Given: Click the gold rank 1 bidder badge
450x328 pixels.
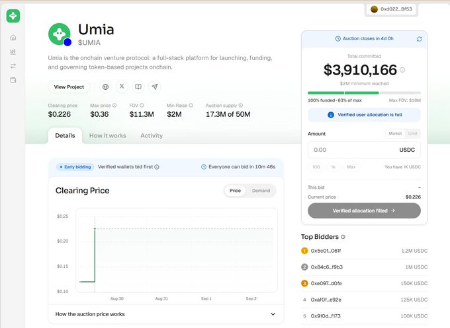Looking at the screenshot, I should click(304, 251).
